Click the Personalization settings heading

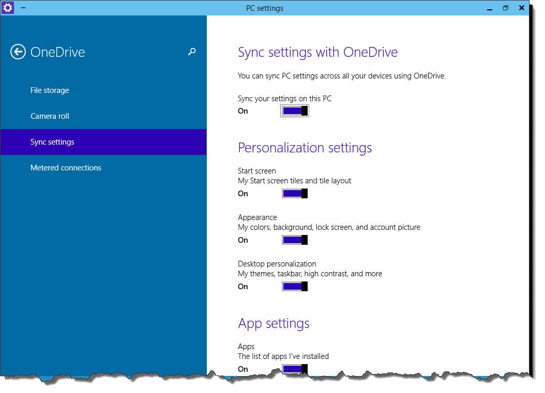point(305,148)
